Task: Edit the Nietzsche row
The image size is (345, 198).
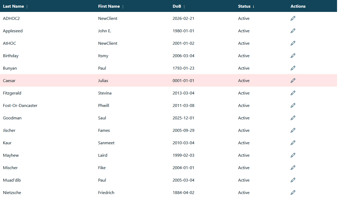Action: (293, 192)
